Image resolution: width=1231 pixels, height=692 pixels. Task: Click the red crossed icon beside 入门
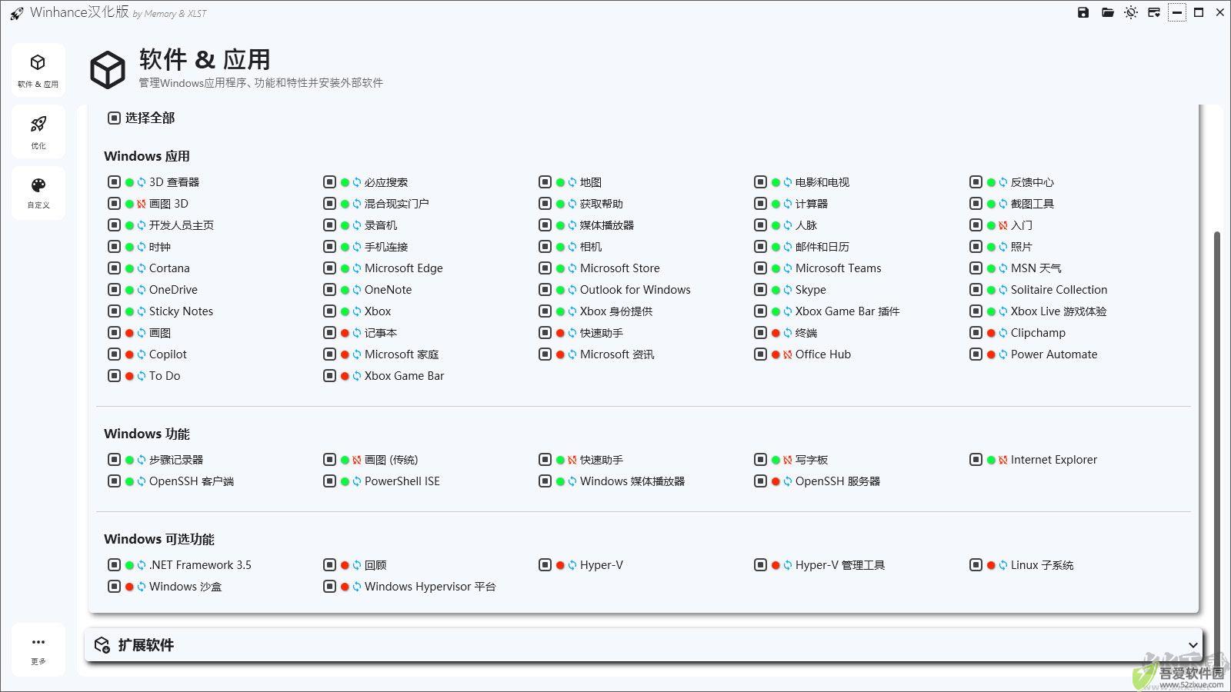coord(1003,225)
